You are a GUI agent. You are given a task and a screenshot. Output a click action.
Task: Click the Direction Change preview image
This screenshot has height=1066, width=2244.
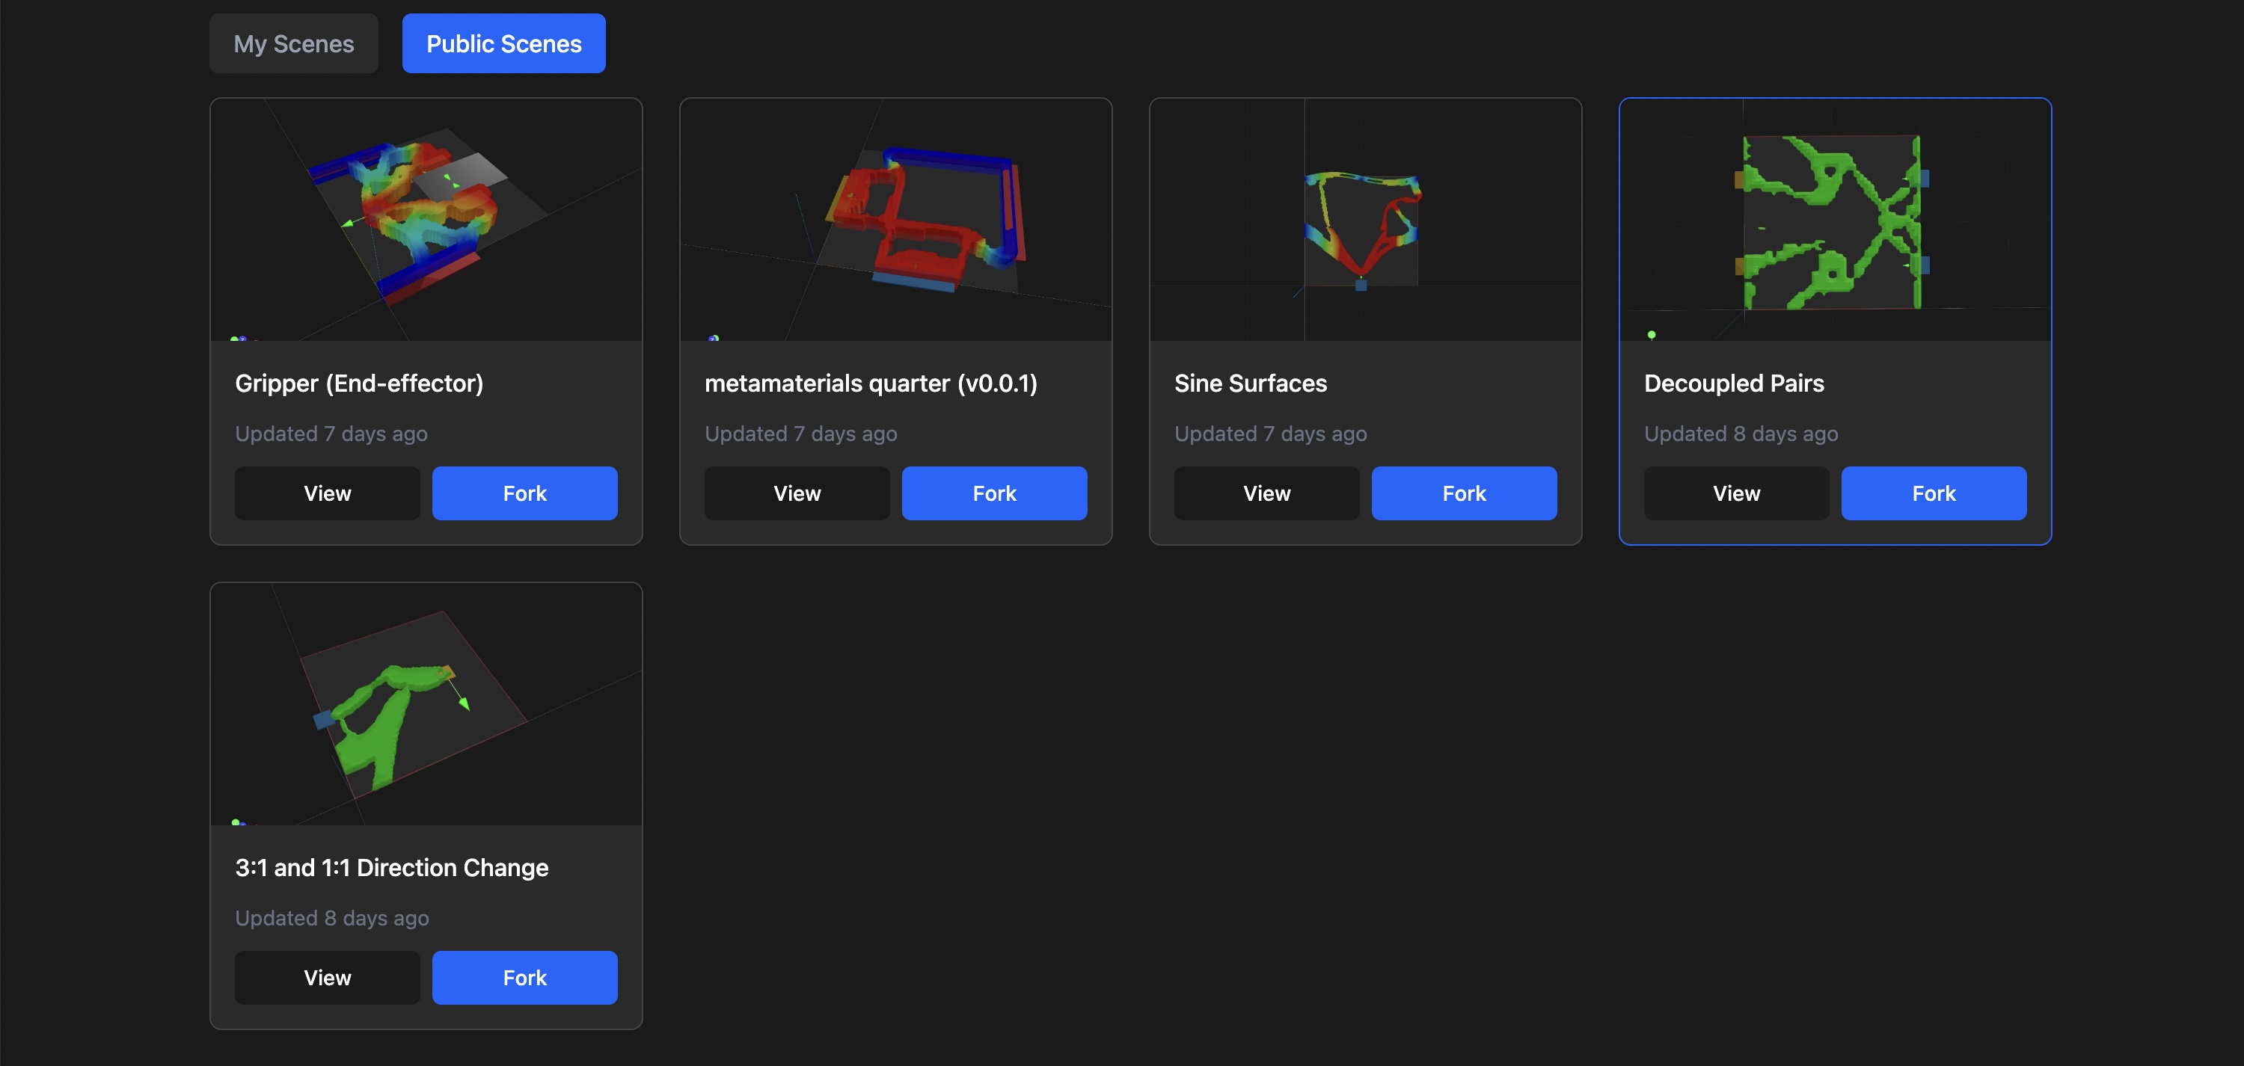pyautogui.click(x=425, y=703)
